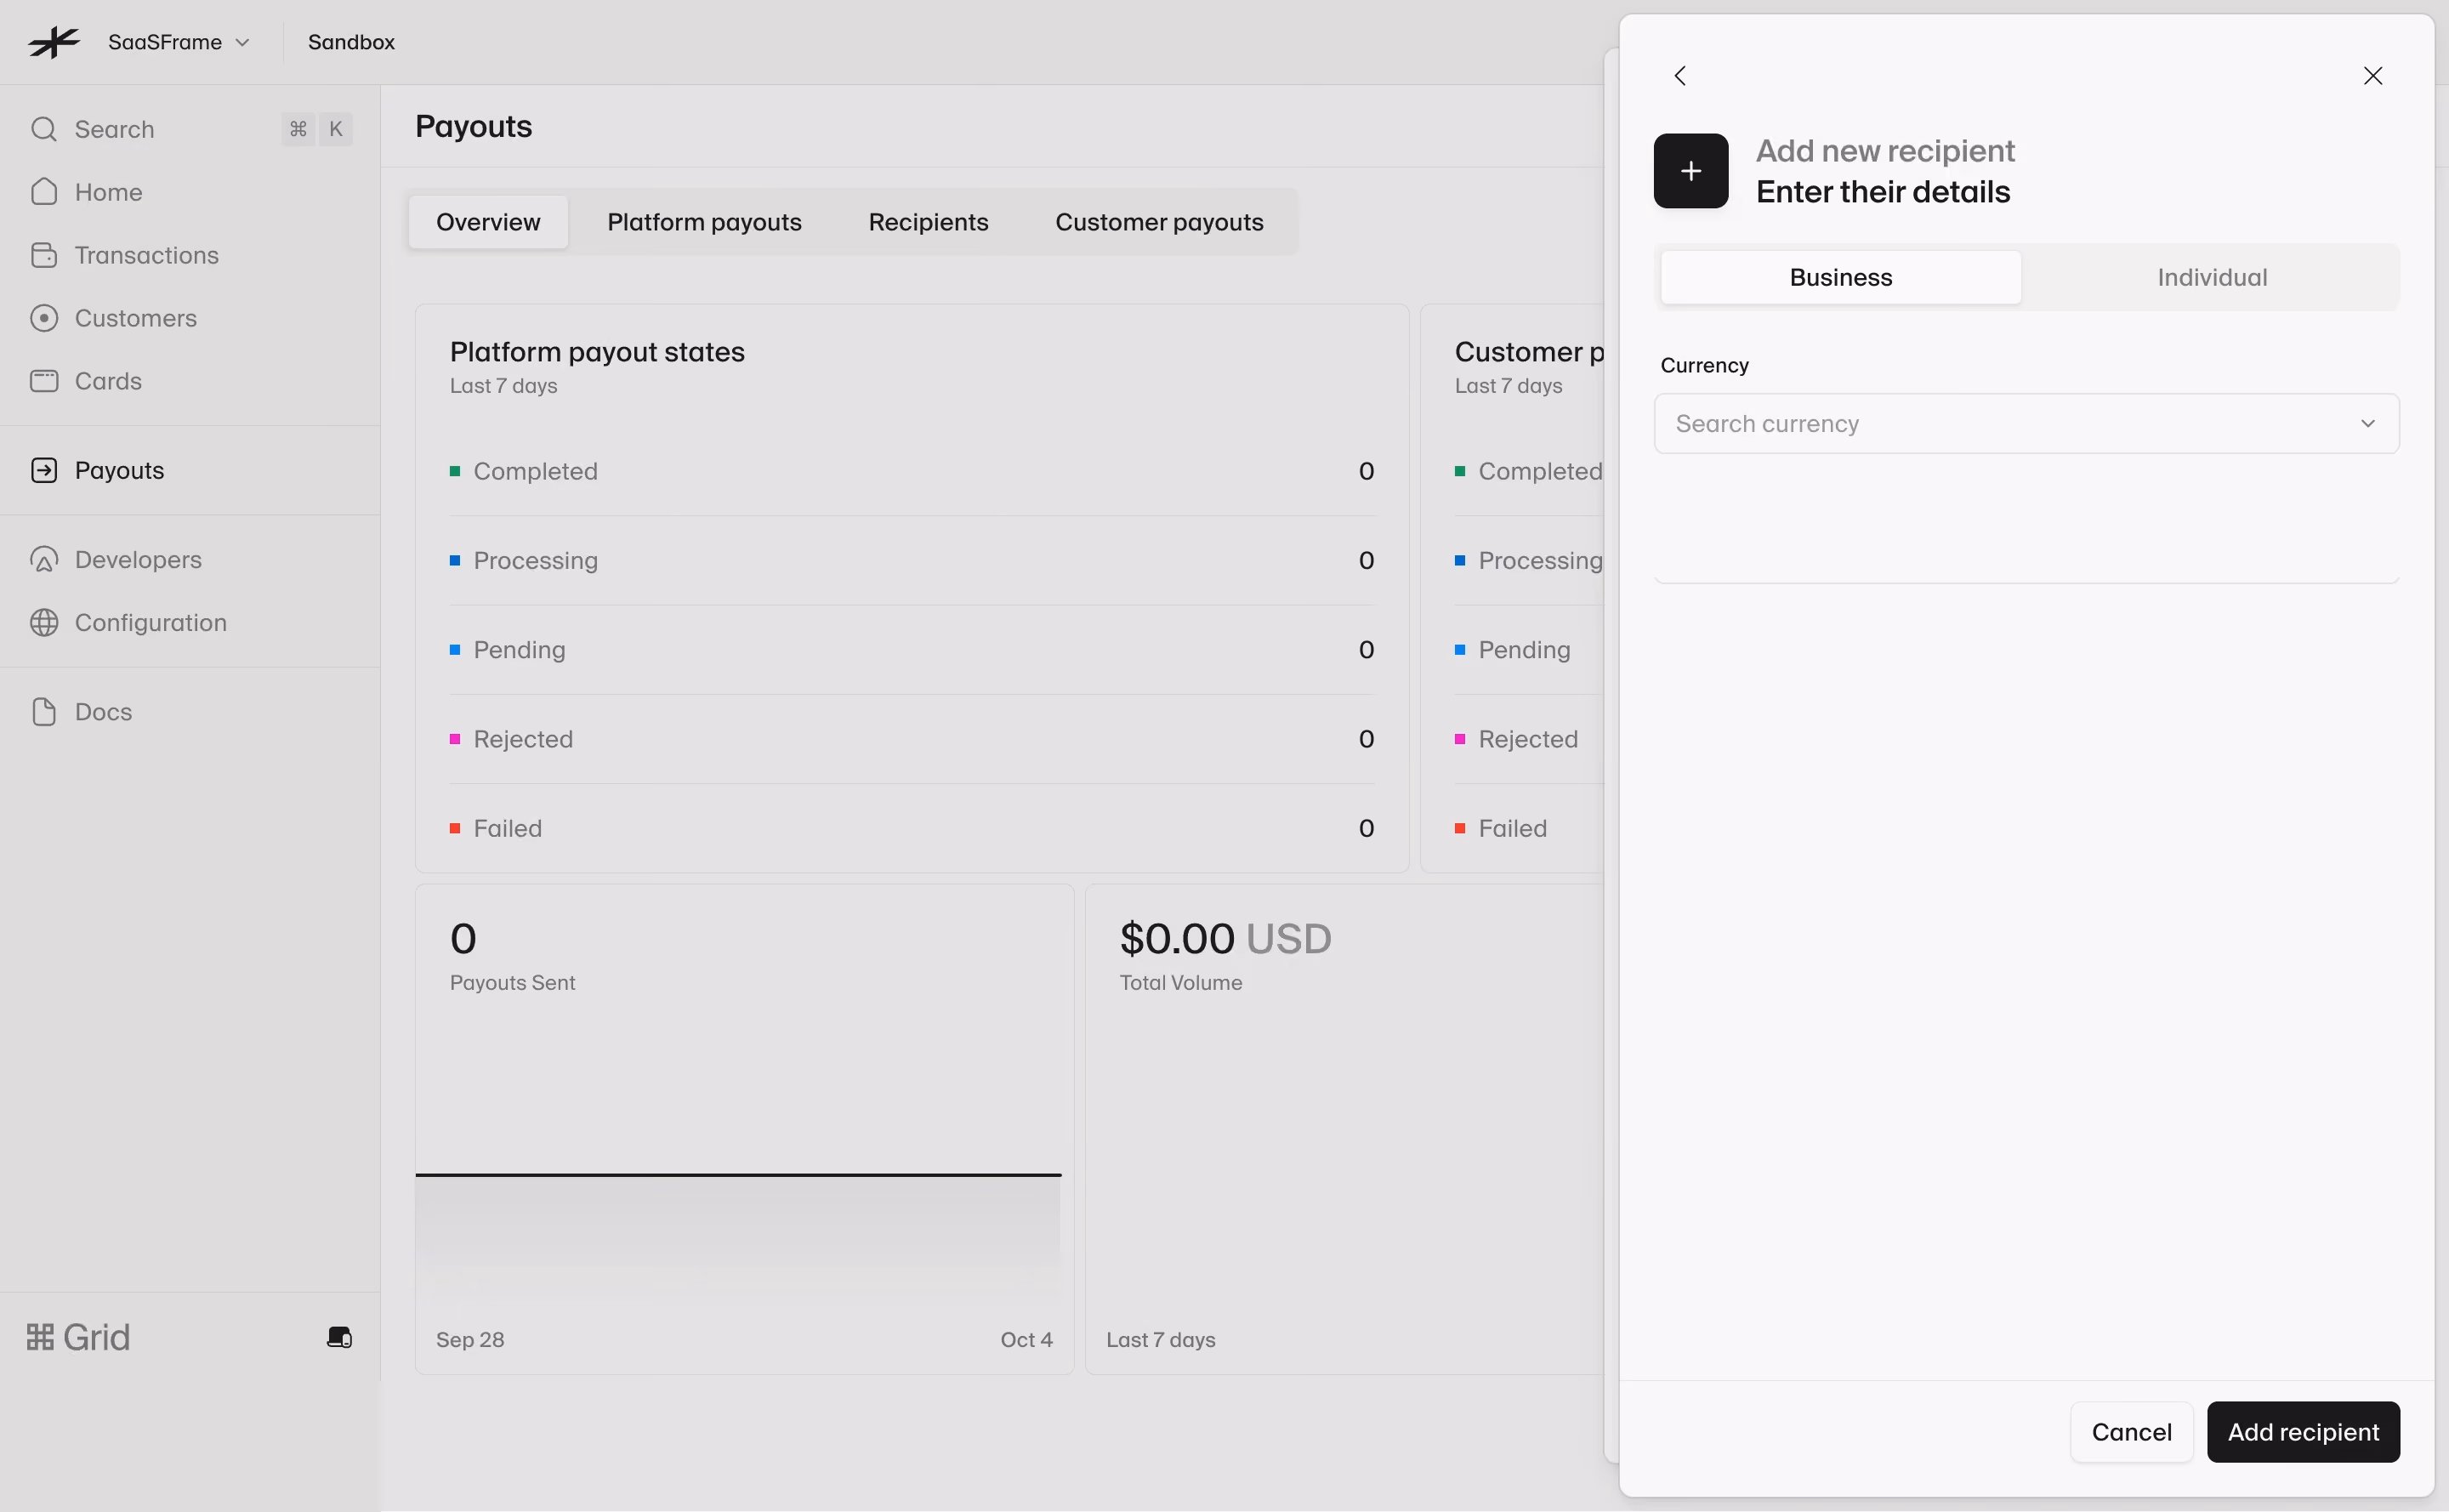The width and height of the screenshot is (2449, 1512).
Task: Click the theme icon beside Grid logo
Action: click(340, 1337)
